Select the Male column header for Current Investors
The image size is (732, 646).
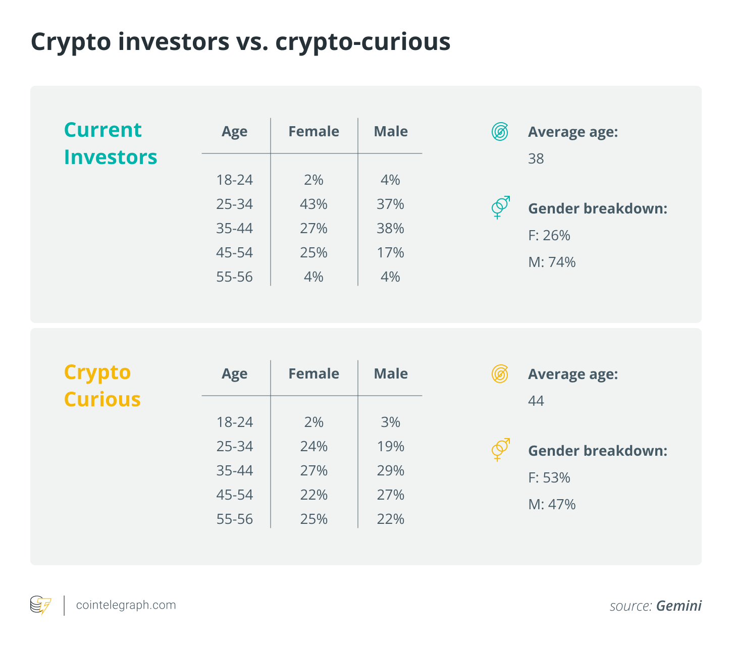(x=390, y=132)
